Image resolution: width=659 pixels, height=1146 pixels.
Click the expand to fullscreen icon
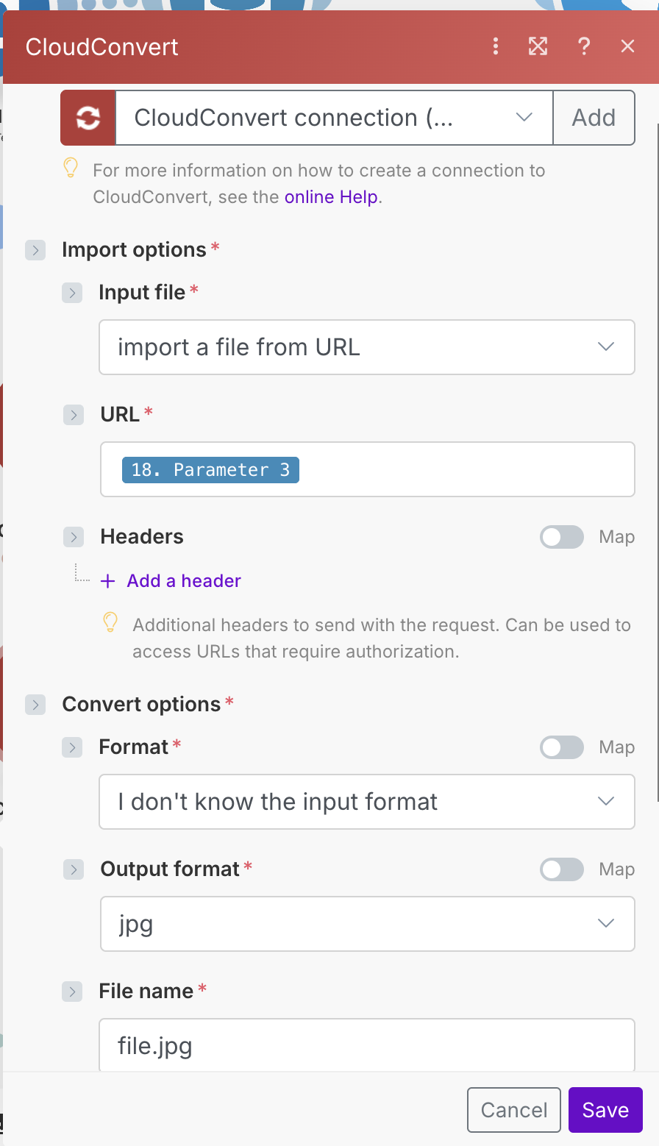coord(538,47)
